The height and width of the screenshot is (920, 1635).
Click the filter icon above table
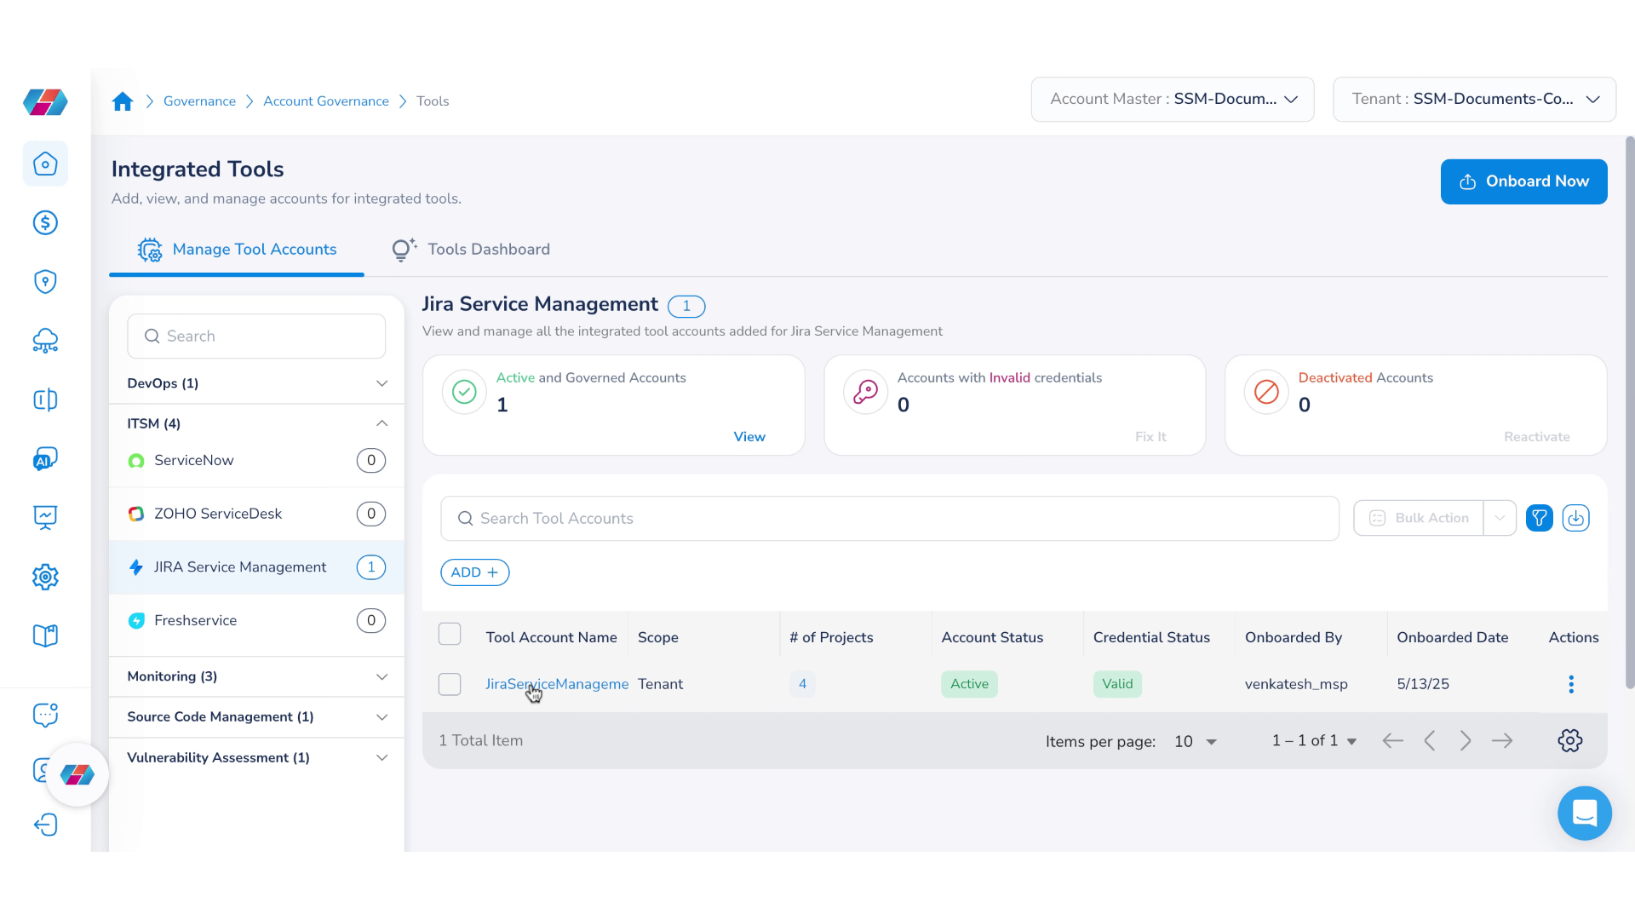1539,518
